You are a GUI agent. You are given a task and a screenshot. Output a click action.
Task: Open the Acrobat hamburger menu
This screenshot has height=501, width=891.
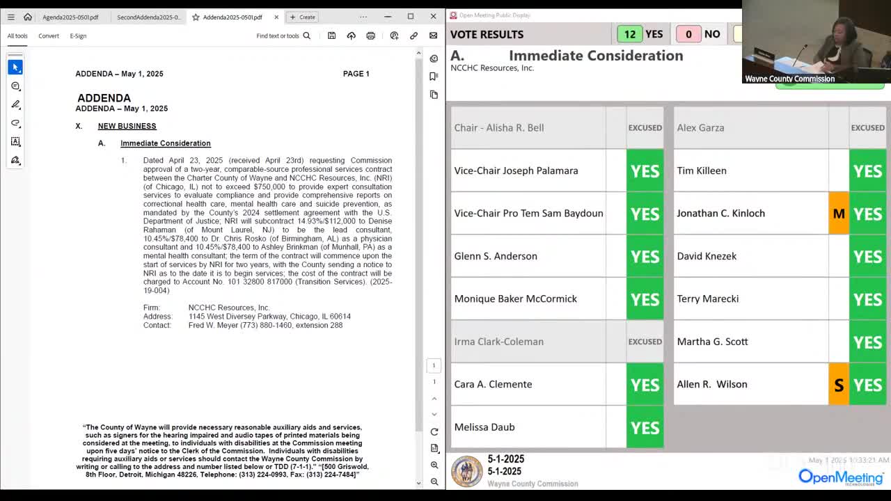[10, 17]
